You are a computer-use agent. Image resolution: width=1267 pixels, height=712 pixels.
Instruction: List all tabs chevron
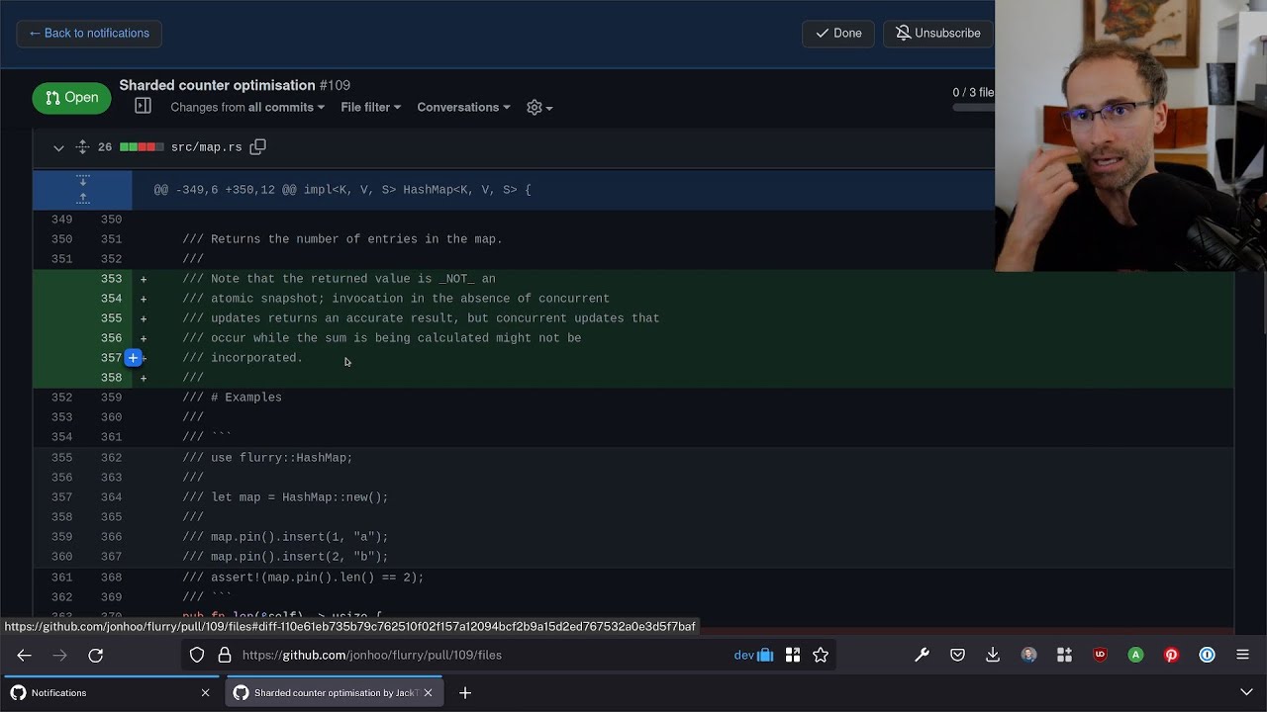click(1246, 693)
